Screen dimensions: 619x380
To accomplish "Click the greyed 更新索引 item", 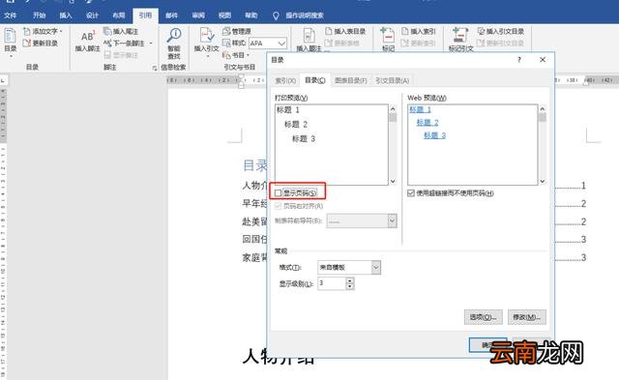I will coord(419,43).
